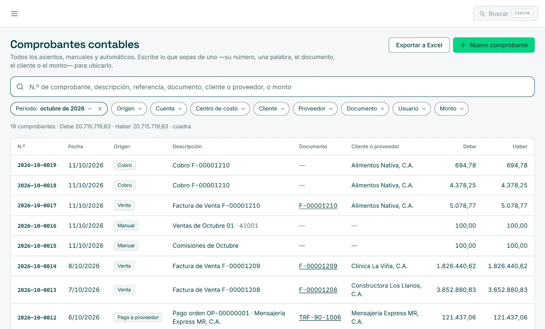
Task: Expand the Proveedor filter
Action: pos(315,109)
